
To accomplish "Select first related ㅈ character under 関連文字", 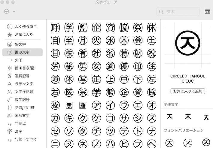I will point(169,116).
